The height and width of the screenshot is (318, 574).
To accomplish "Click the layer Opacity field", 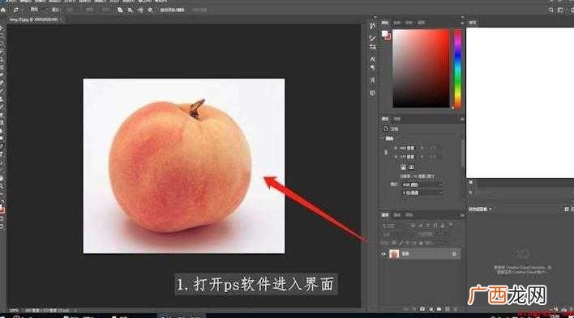I will [x=426, y=235].
